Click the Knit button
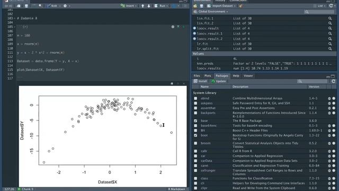 point(52,6)
